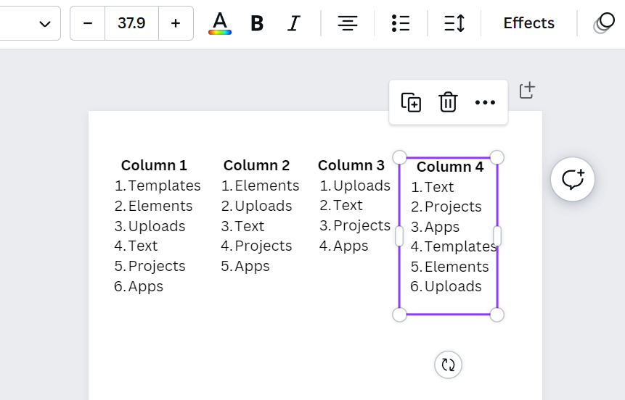The image size is (625, 400).
Task: Click the rotate handle below Column 4
Action: click(448, 364)
